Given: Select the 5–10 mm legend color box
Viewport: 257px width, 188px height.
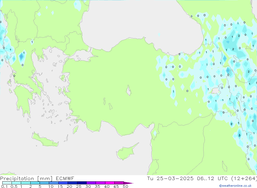Looking at the screenshot, I should (x=44, y=183).
